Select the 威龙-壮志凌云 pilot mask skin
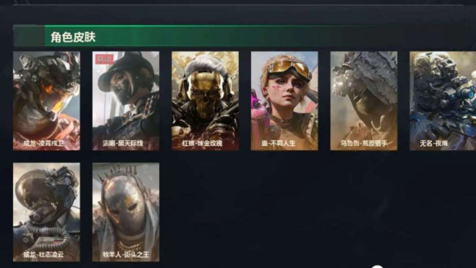This screenshot has width=476, height=268. 46,212
